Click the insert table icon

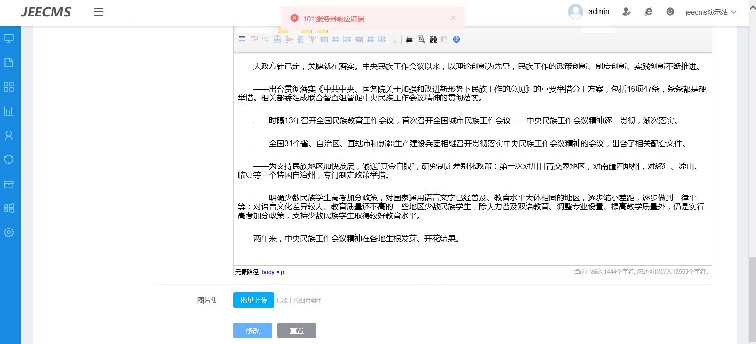242,40
